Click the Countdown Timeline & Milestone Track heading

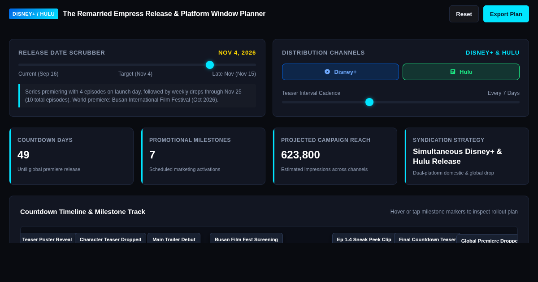(82, 212)
